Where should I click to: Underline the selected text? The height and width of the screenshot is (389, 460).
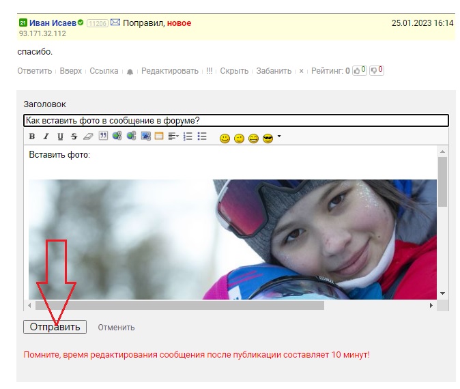click(60, 136)
